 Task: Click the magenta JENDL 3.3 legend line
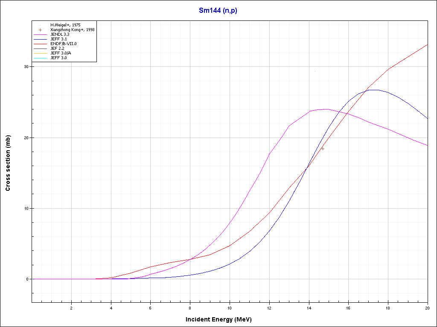[x=41, y=34]
